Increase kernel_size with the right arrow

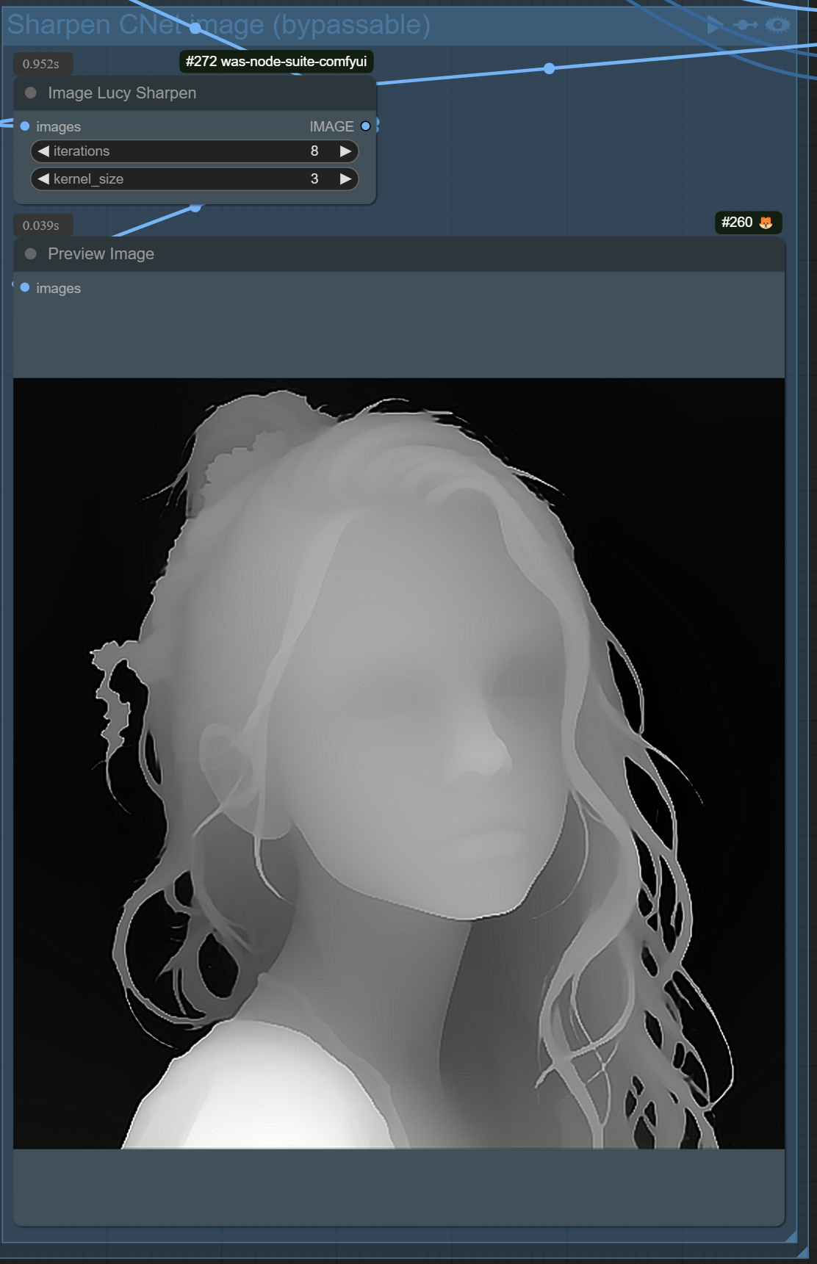(345, 178)
